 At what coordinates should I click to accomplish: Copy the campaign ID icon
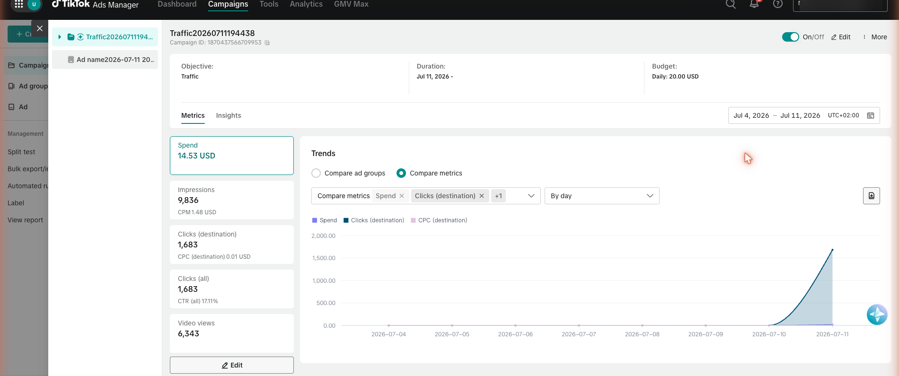267,43
